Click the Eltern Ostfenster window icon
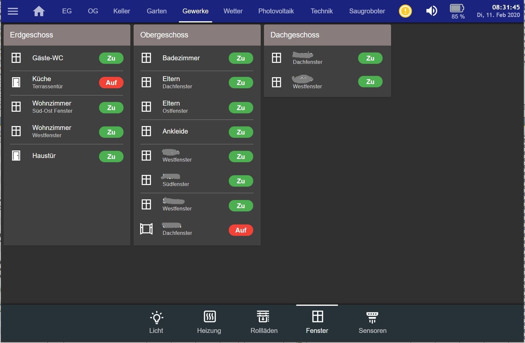This screenshot has width=525, height=343. click(146, 107)
